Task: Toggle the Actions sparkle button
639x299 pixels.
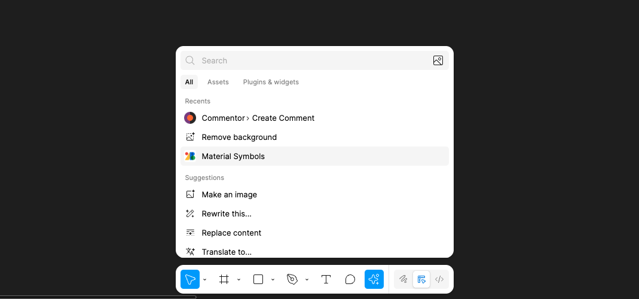Action: 374,279
